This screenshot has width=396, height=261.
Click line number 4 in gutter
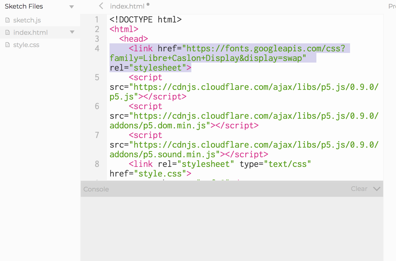pos(97,48)
